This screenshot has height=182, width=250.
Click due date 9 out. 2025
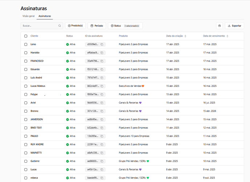pos(209,178)
